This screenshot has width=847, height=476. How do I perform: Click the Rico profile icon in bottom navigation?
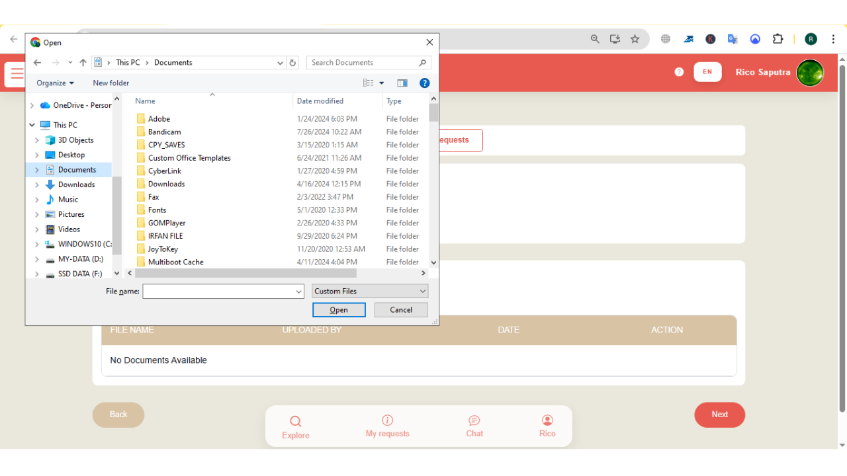(x=547, y=420)
